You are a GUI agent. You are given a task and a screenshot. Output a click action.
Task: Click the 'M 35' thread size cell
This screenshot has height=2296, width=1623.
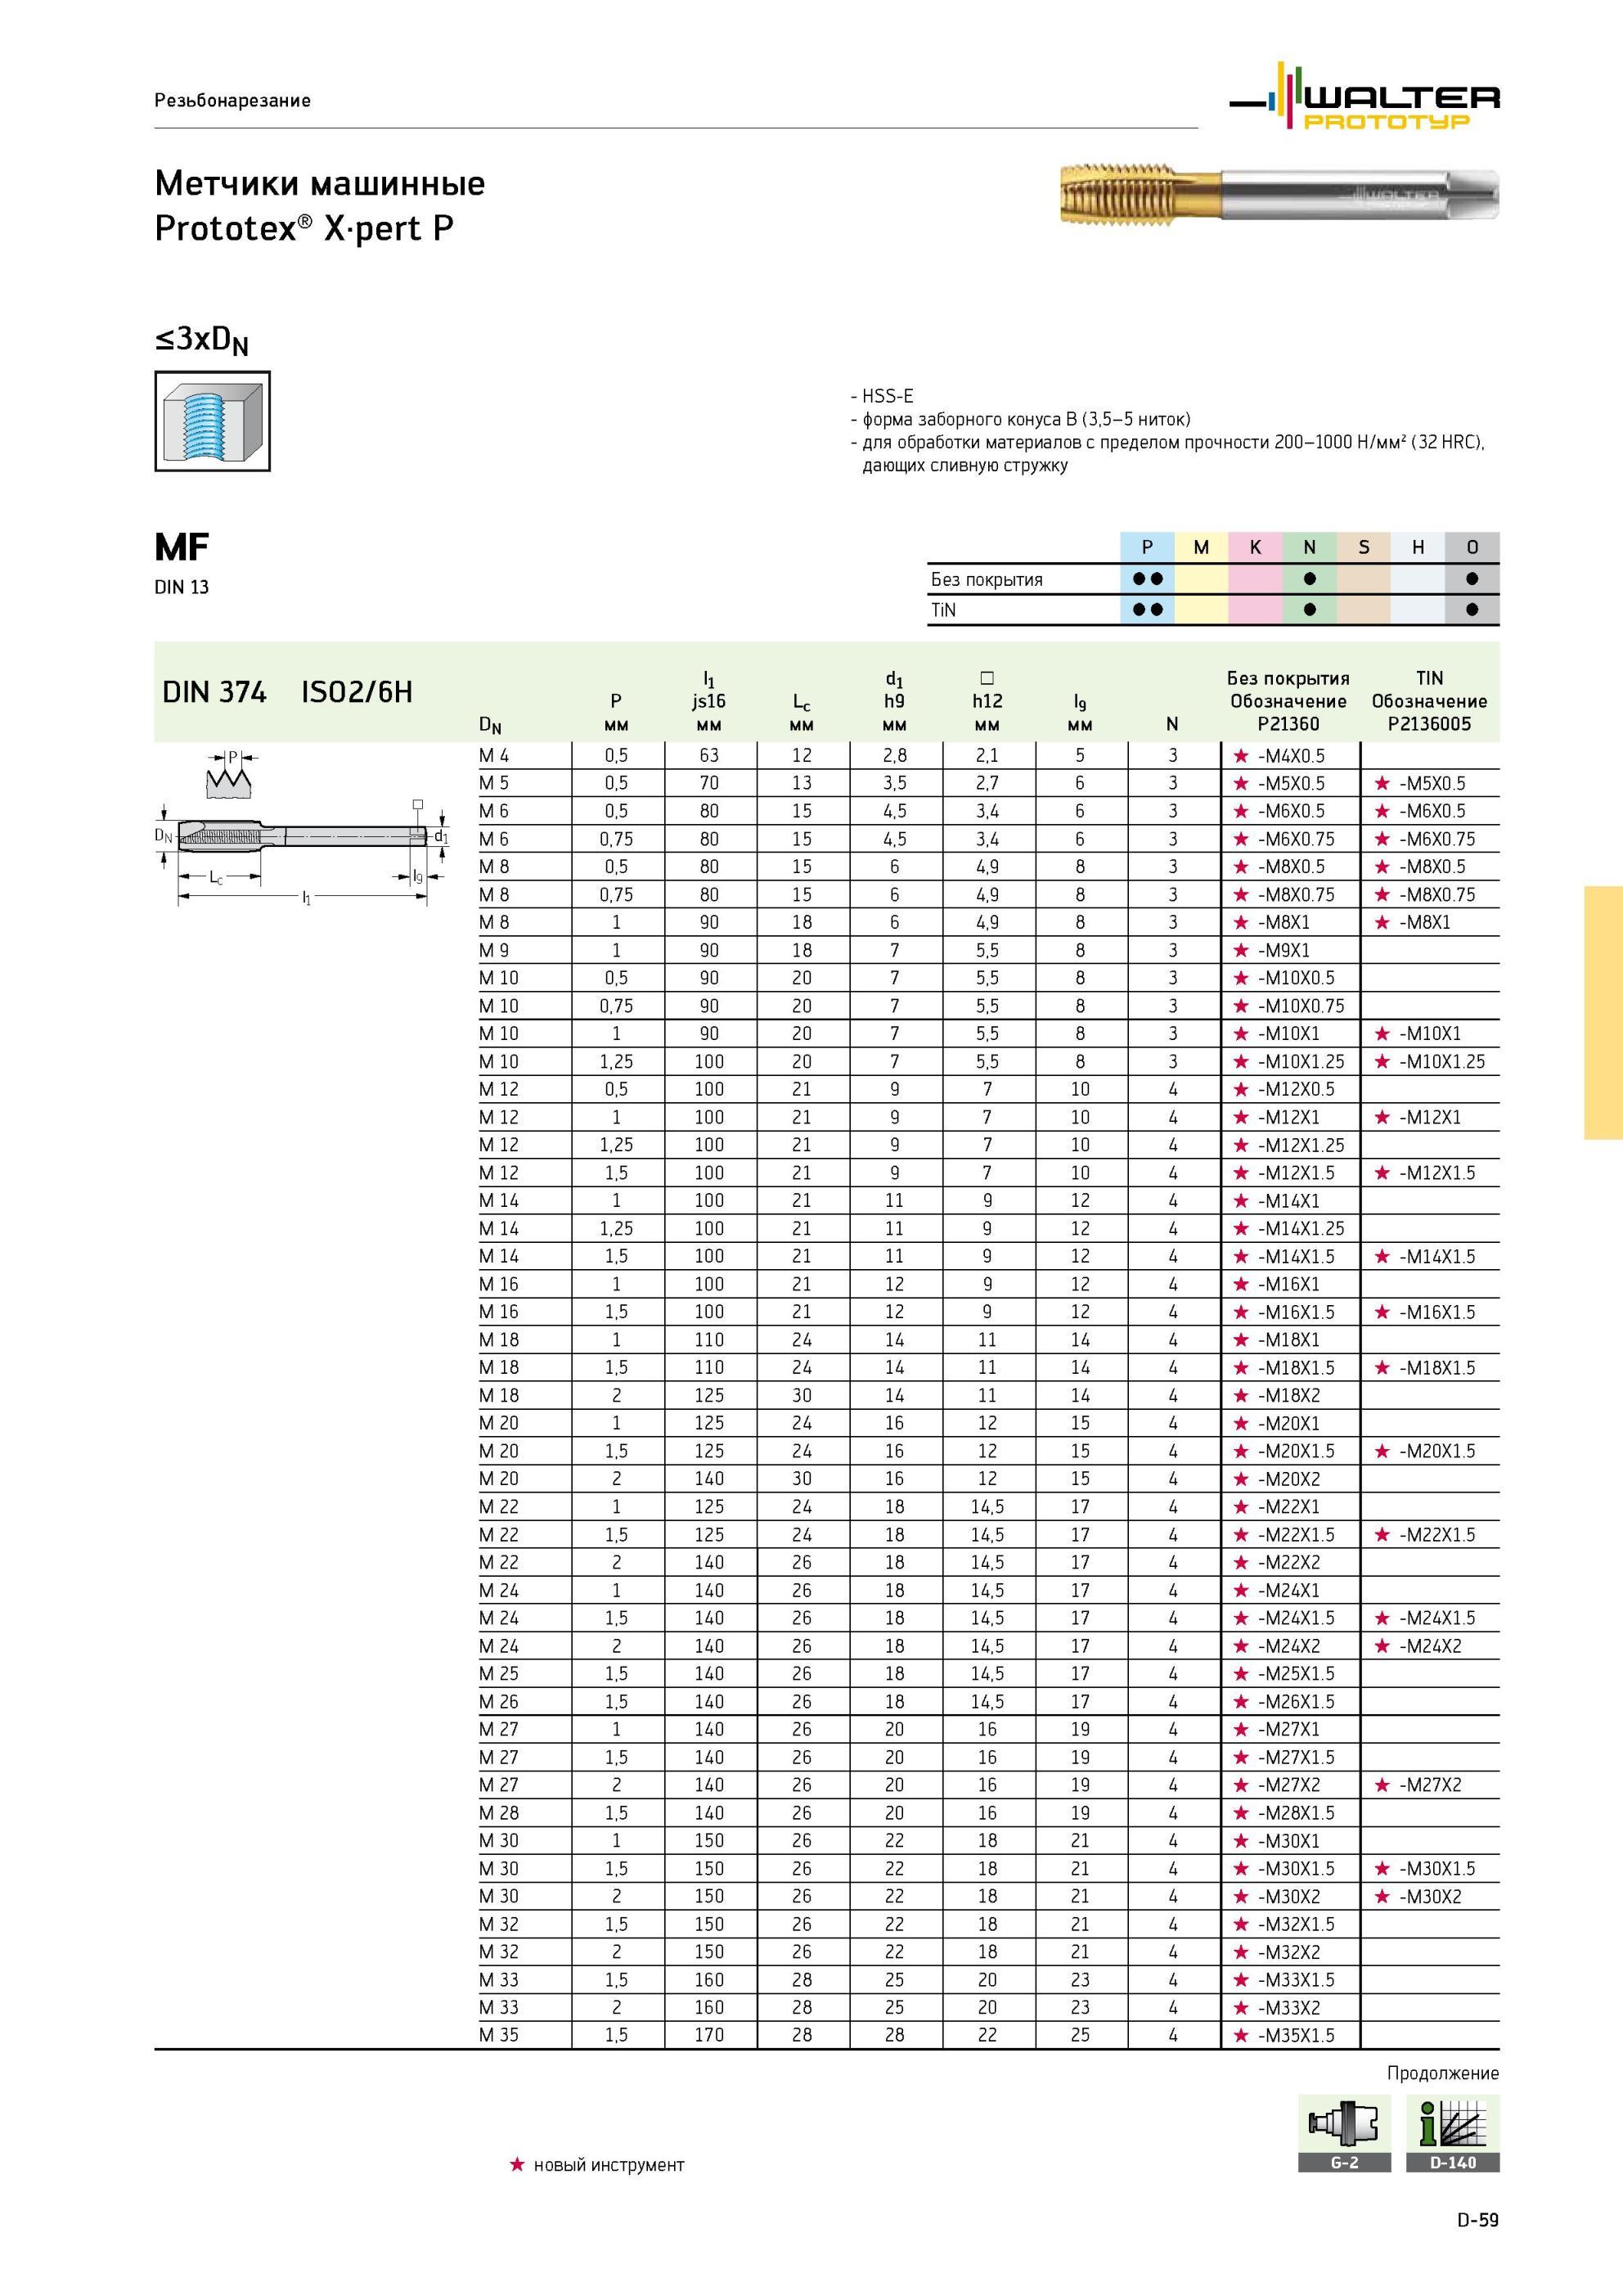coord(499,2035)
